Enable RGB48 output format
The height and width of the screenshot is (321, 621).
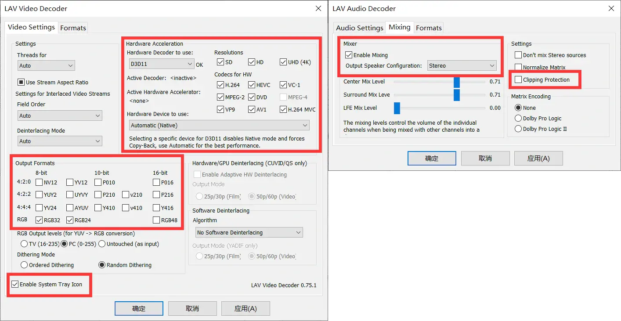(x=156, y=220)
